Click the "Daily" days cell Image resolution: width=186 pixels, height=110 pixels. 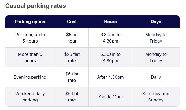[x=156, y=77]
